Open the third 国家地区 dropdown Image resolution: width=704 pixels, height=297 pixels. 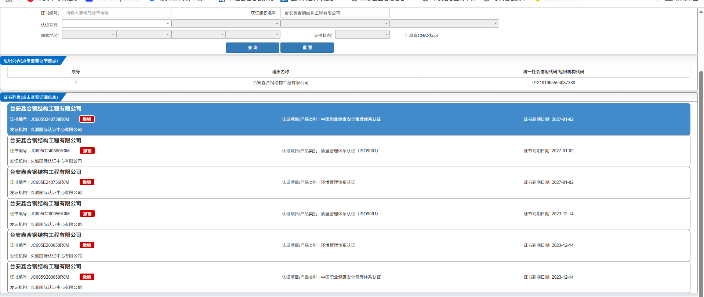click(199, 34)
